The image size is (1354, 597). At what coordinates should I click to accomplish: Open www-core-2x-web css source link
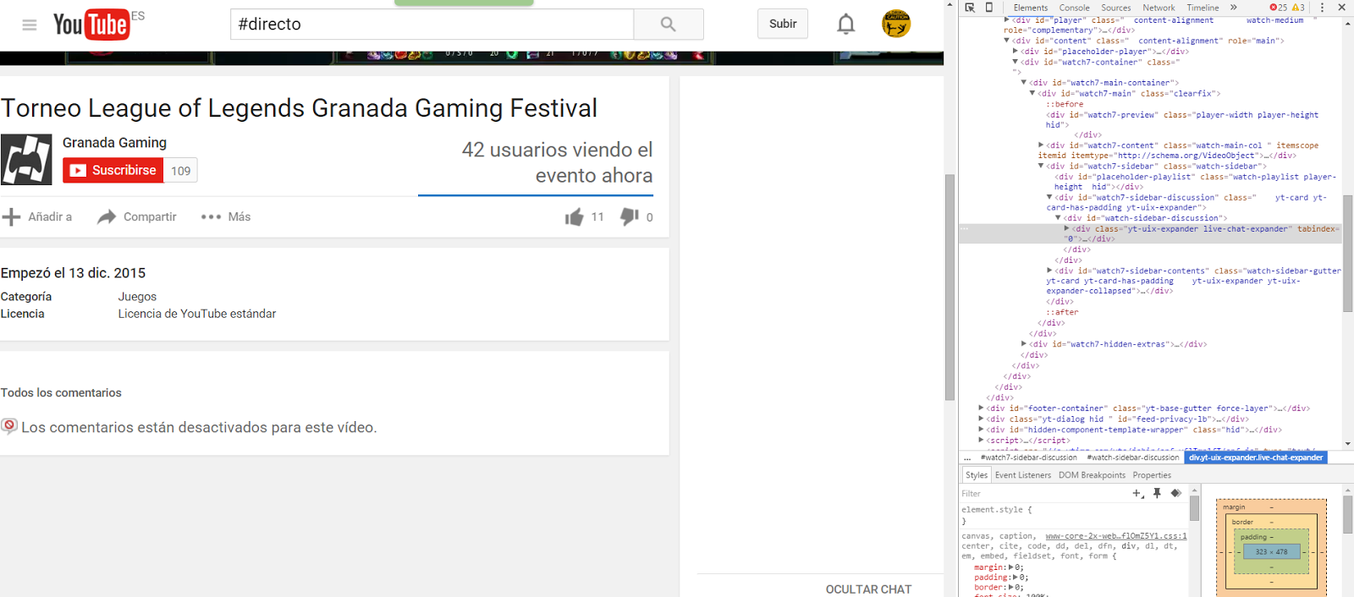[1116, 536]
